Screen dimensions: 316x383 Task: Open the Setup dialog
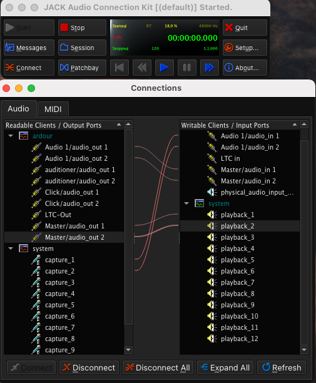245,48
